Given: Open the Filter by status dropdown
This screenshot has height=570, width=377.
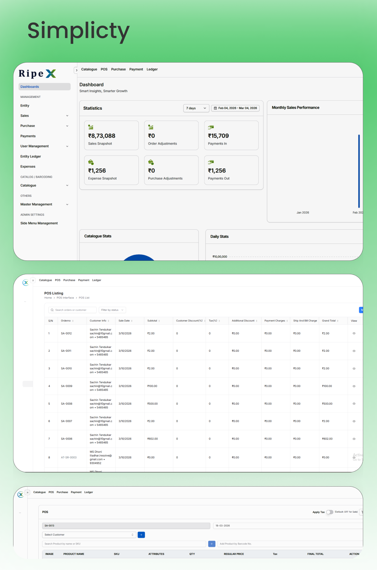Looking at the screenshot, I should [x=112, y=310].
